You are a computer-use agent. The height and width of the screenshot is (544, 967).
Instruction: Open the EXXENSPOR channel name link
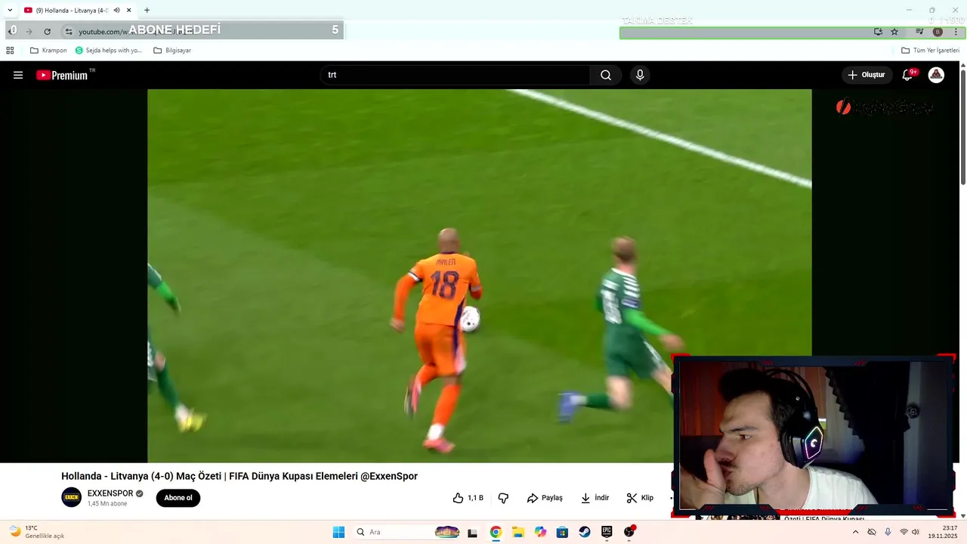[110, 493]
